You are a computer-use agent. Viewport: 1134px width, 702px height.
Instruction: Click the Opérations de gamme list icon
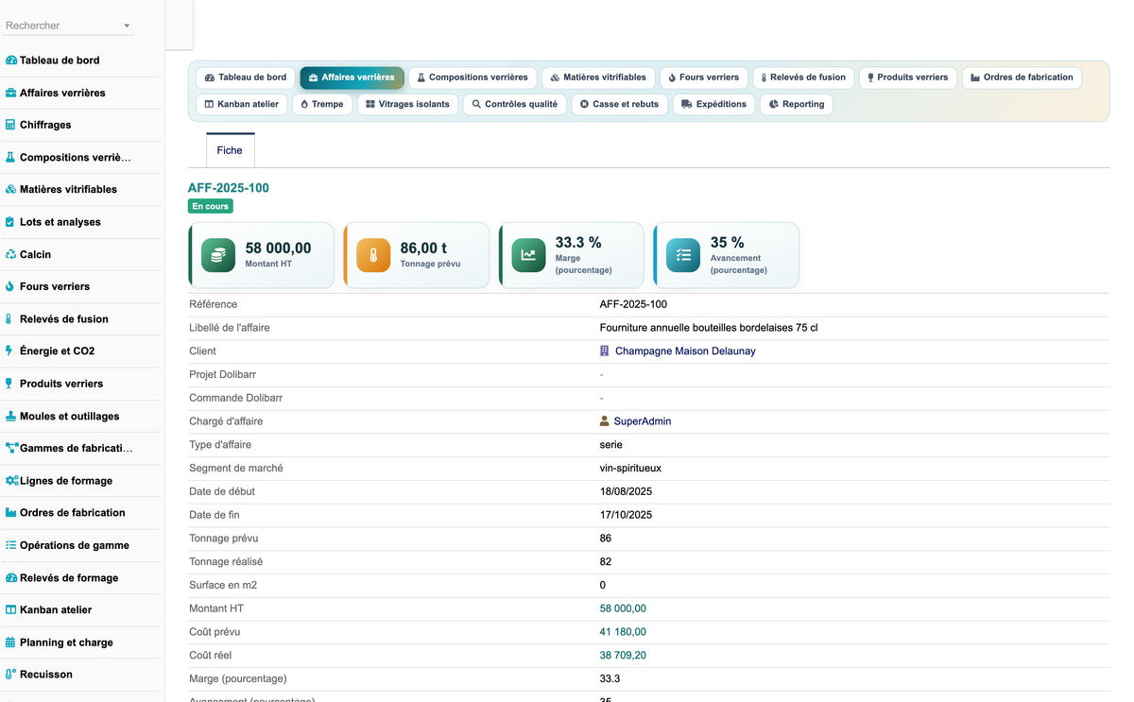point(11,545)
